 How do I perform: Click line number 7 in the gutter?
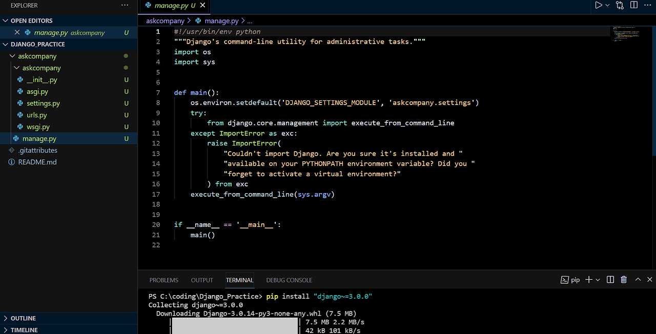coord(158,92)
